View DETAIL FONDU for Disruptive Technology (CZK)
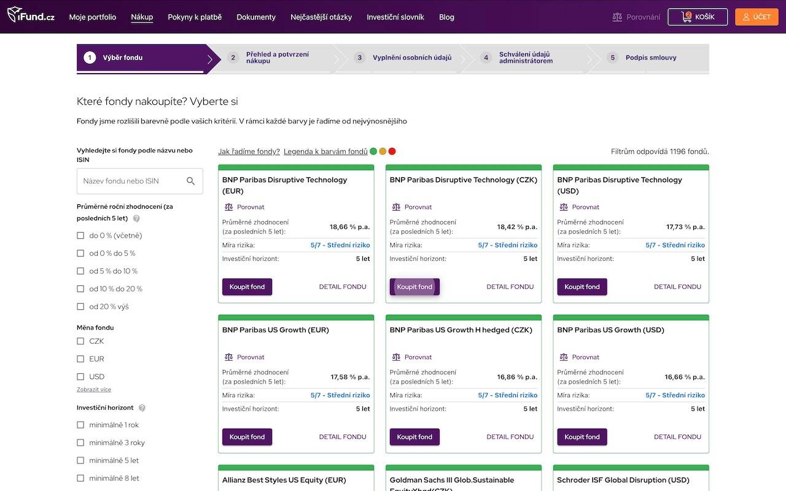Viewport: 786px width, 491px height. [510, 287]
